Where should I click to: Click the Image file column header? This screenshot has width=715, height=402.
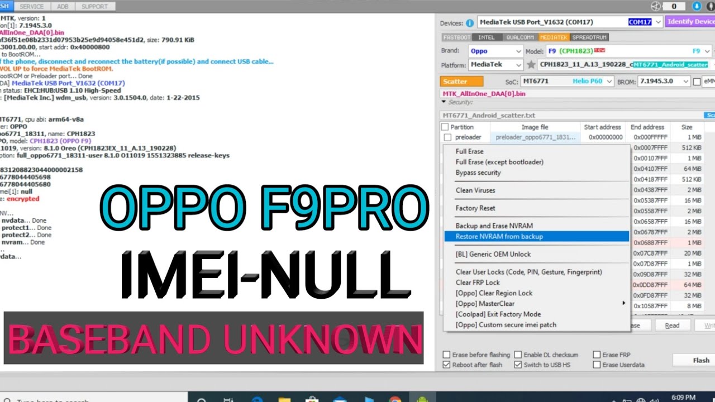535,127
